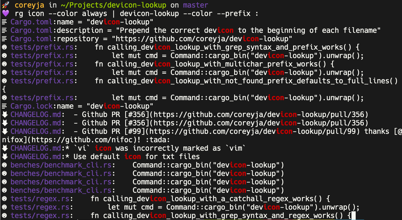Click the markdown icon on the txt files line
402x220 pixels.
point(4,157)
